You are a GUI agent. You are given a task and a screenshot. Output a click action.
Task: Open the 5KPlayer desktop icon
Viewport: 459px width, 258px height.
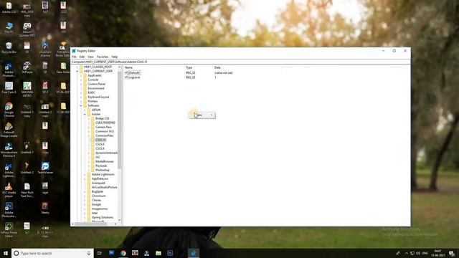click(27, 67)
